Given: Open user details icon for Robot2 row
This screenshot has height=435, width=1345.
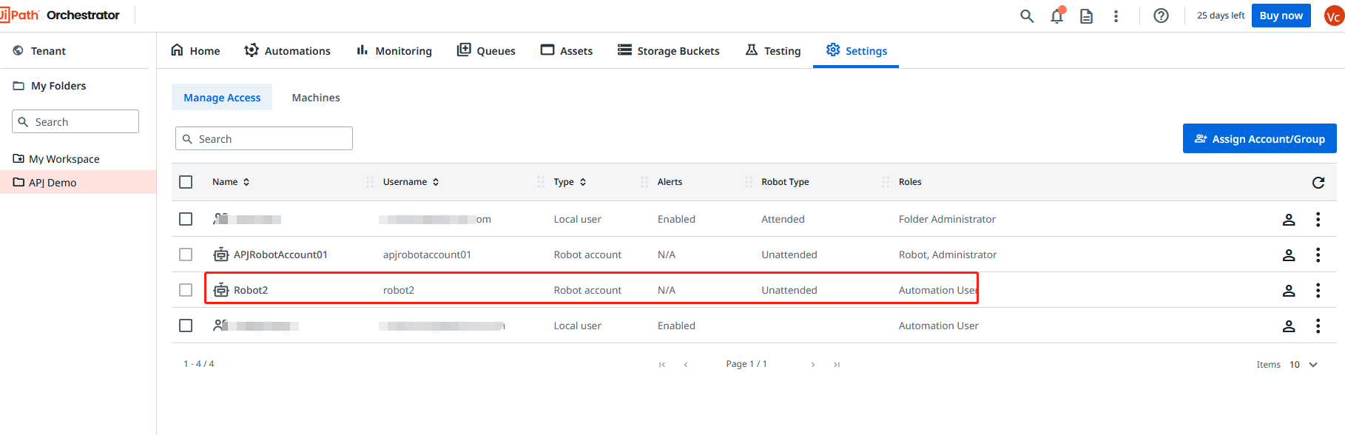Looking at the screenshot, I should (1289, 291).
